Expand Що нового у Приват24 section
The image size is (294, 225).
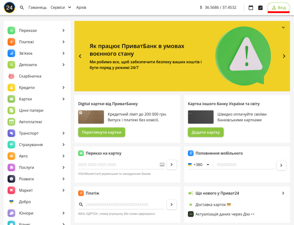283,193
